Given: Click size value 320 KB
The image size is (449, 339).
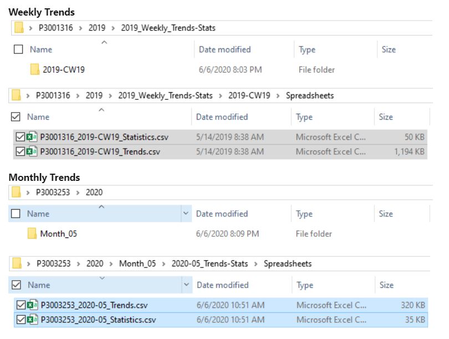Looking at the screenshot, I should [x=412, y=305].
